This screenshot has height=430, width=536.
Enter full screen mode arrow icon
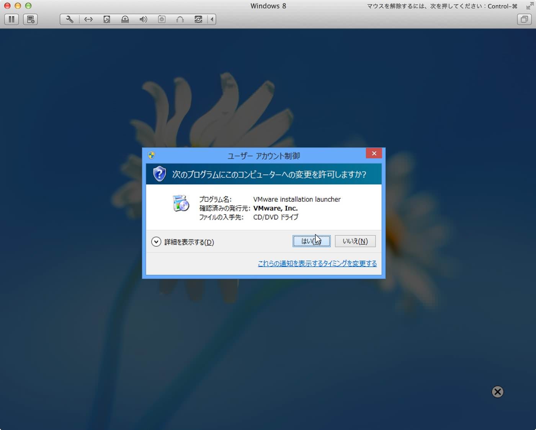(x=530, y=6)
